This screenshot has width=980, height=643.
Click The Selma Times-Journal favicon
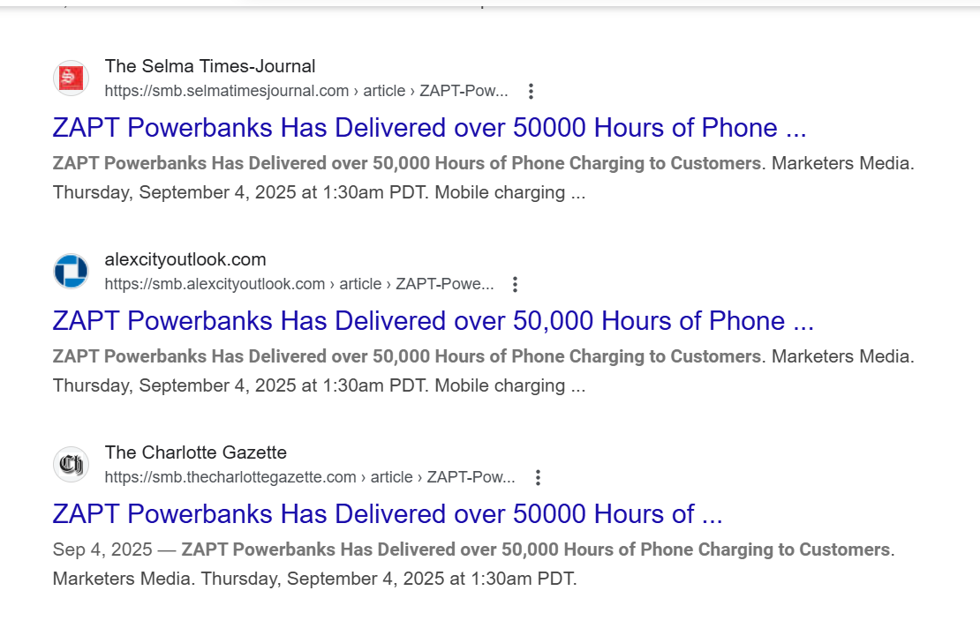coord(71,79)
